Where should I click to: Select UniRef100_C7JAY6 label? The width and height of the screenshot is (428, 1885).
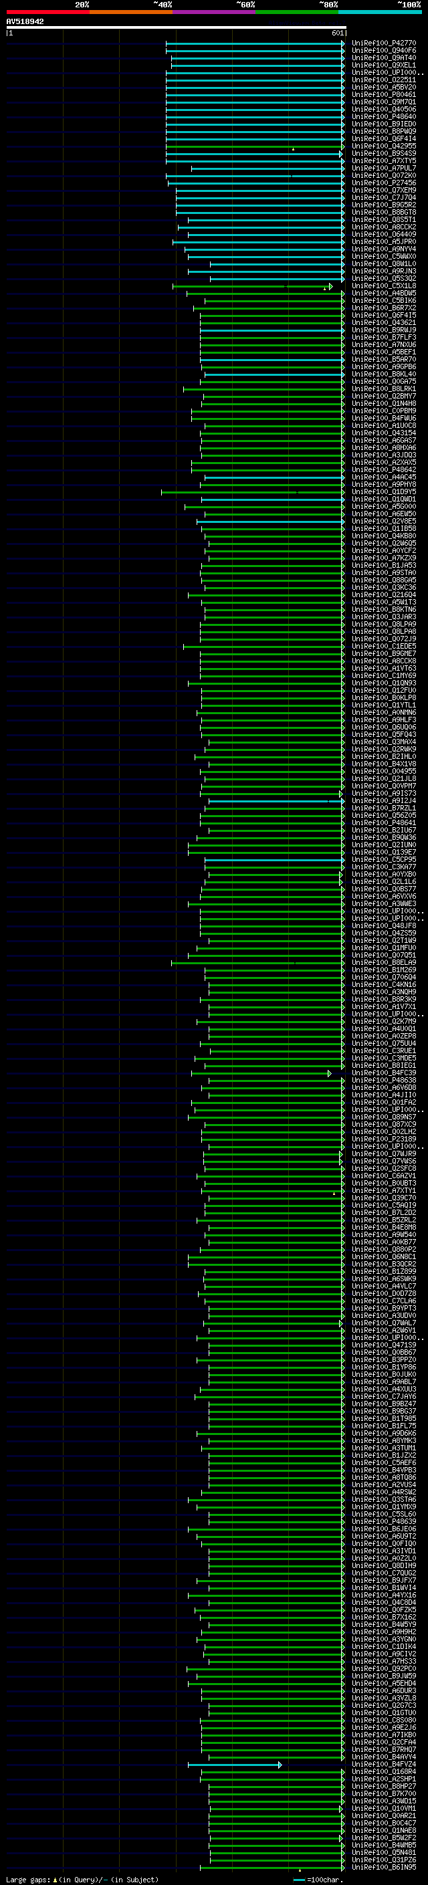click(383, 1396)
